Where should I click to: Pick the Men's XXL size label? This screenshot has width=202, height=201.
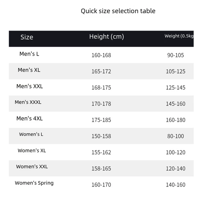click(30, 86)
